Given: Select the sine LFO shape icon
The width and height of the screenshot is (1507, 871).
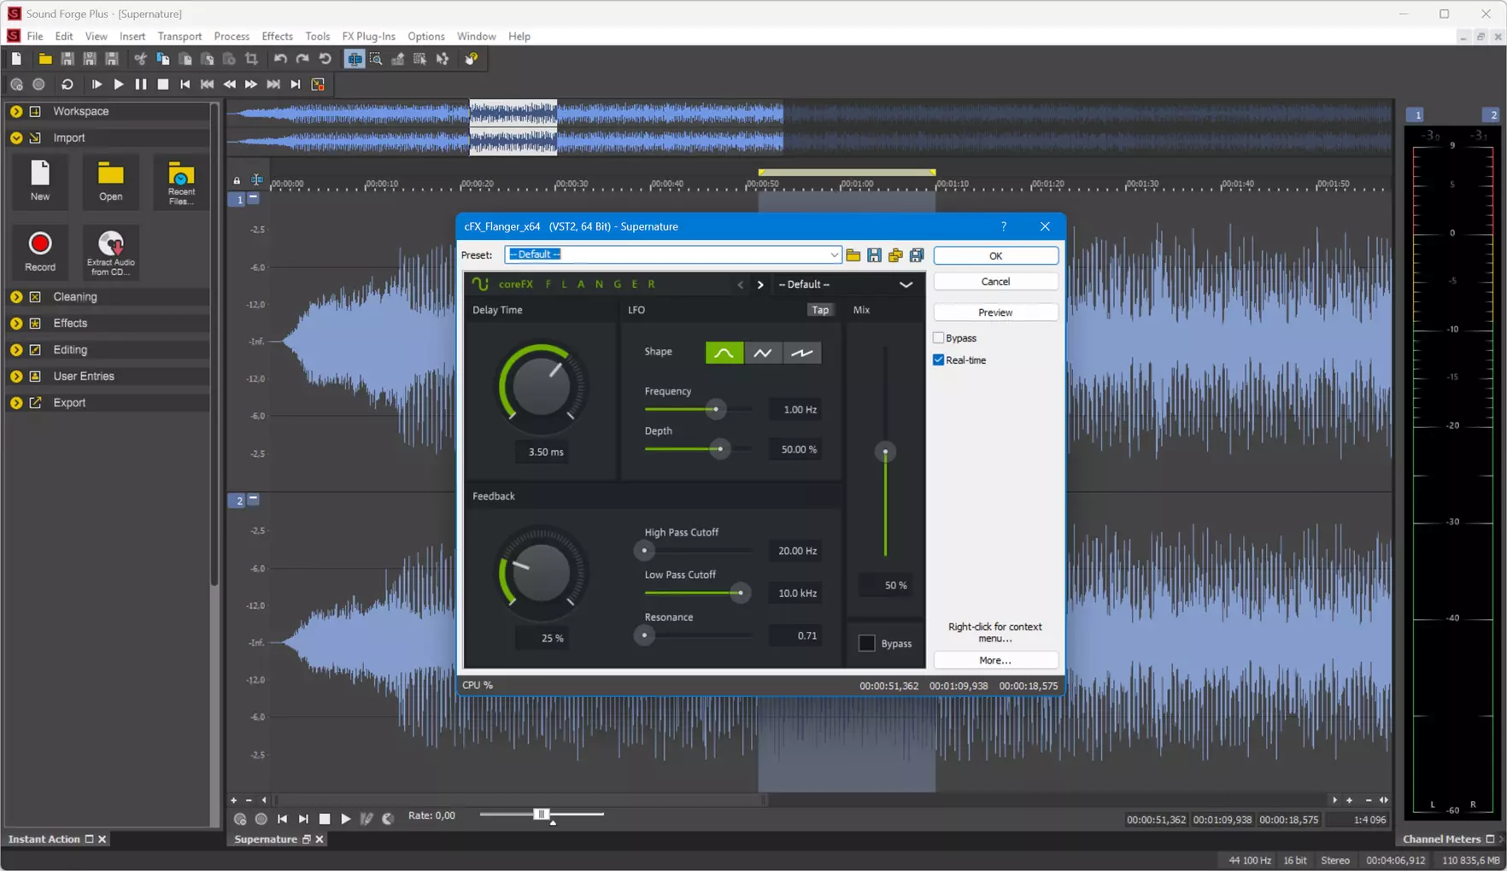Looking at the screenshot, I should point(724,353).
